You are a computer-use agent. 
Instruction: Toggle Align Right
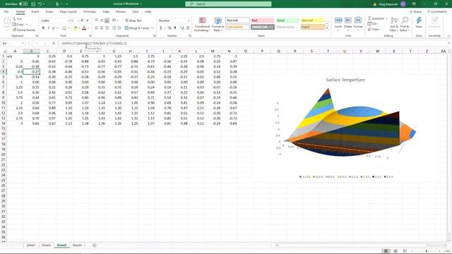(107, 28)
